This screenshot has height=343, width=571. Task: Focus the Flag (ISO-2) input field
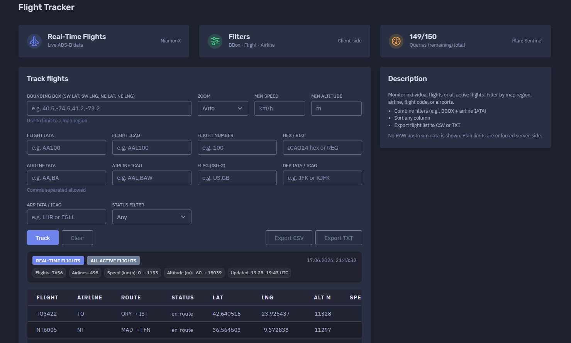coord(237,178)
